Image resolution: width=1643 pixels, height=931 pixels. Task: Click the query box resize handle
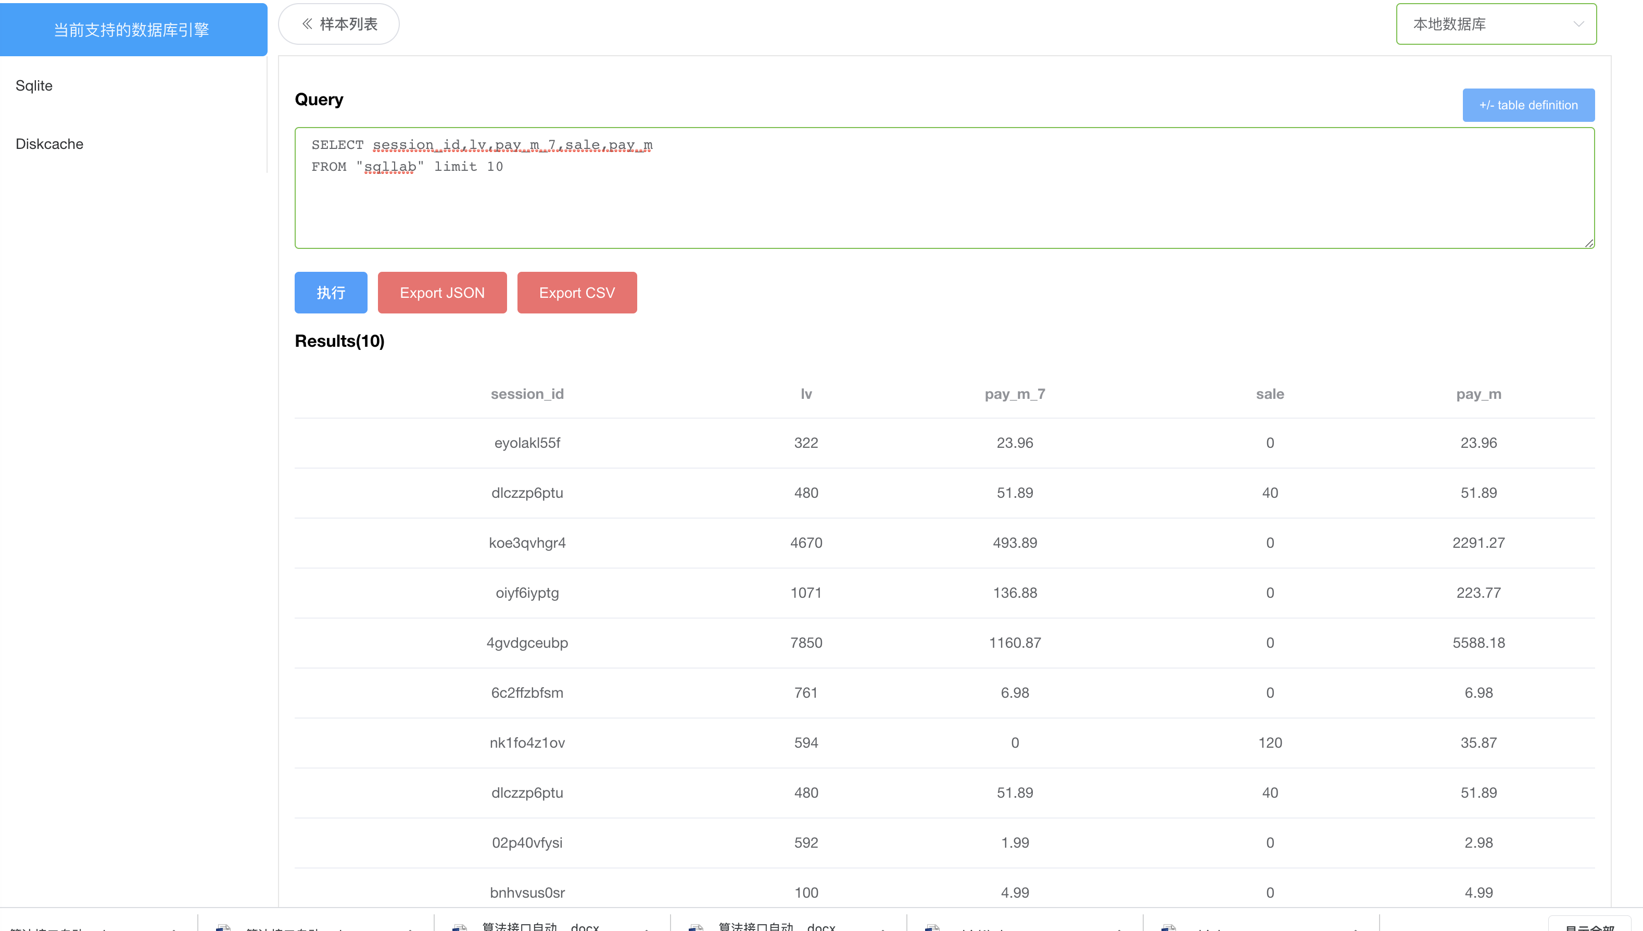pyautogui.click(x=1589, y=243)
